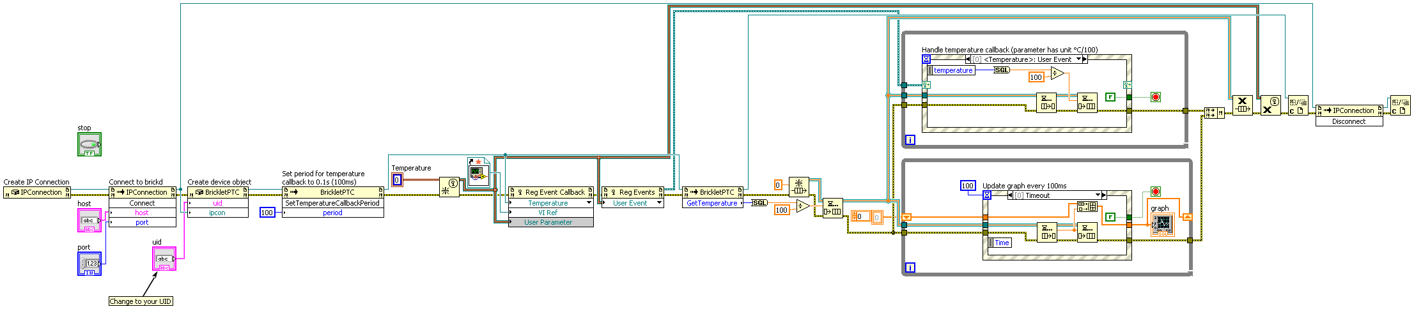Click the Merge Errors node

(x=1214, y=112)
